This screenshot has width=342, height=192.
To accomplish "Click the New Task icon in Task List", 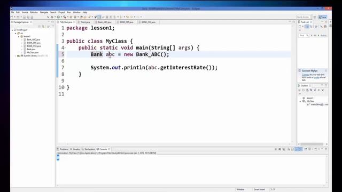I will 300,27.
